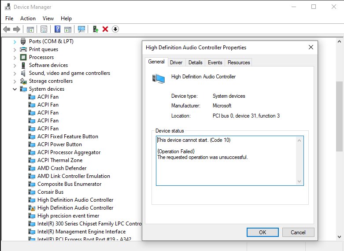This screenshot has width=344, height=251.
Task: Click Show/Hide console tree toolbar icon
Action: 30,29
